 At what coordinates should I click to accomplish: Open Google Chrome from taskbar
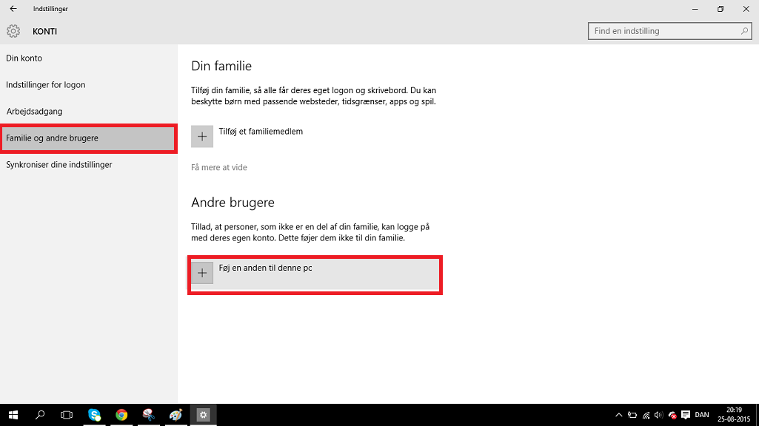click(121, 415)
